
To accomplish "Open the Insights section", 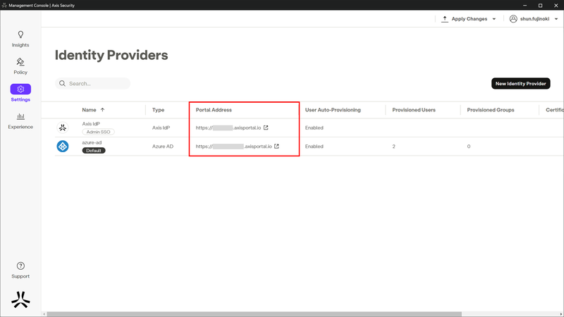I will point(20,39).
